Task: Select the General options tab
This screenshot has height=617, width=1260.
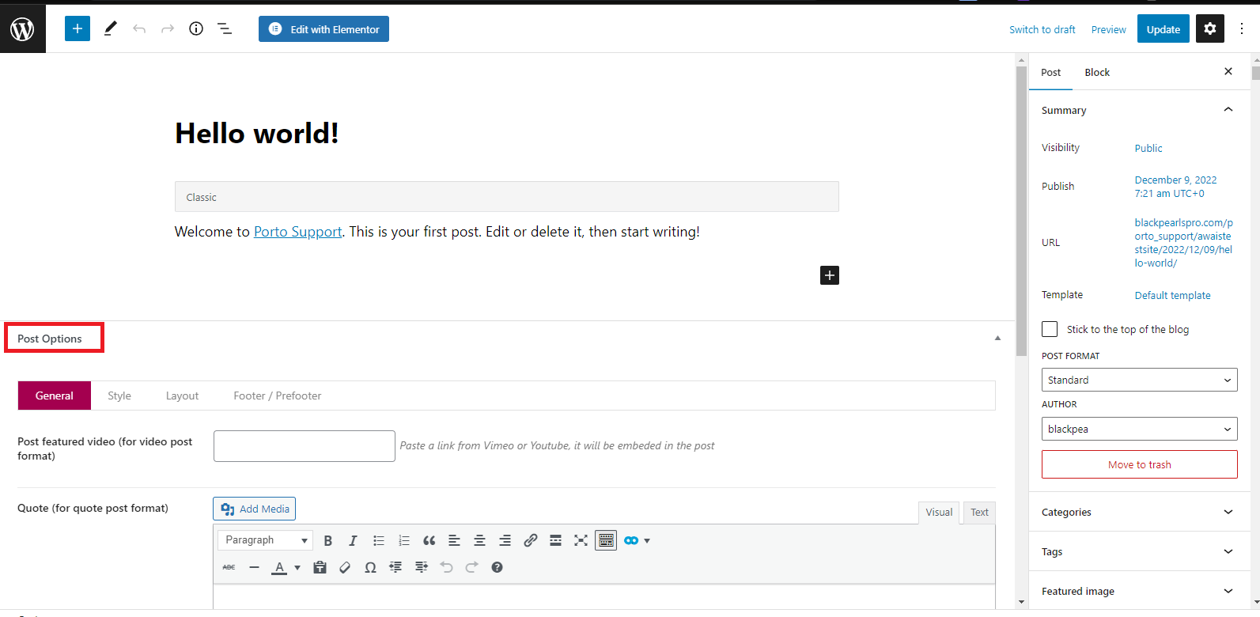Action: tap(55, 396)
